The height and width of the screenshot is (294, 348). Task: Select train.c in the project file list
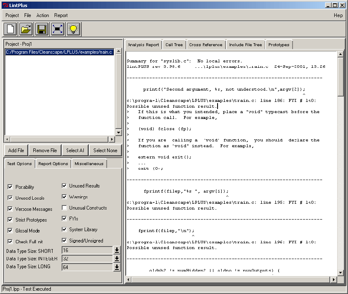tap(59, 52)
